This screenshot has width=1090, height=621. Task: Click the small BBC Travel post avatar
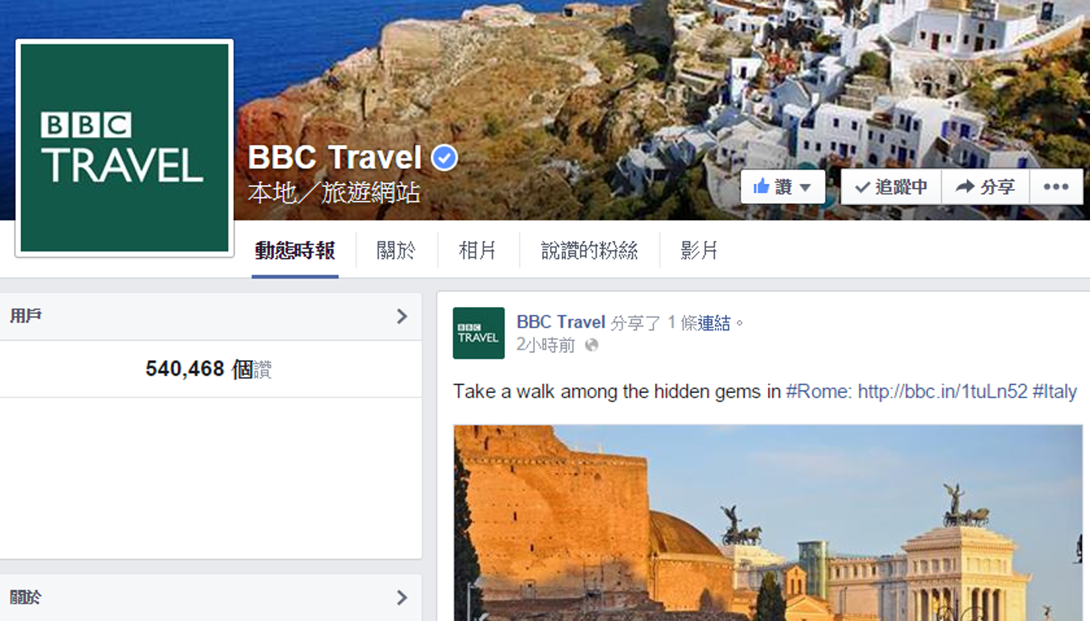478,333
